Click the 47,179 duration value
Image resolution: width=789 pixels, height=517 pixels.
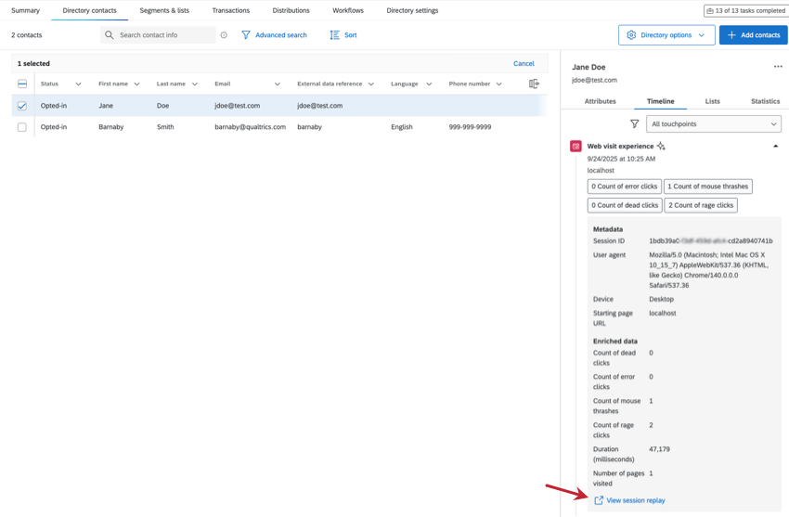click(659, 449)
